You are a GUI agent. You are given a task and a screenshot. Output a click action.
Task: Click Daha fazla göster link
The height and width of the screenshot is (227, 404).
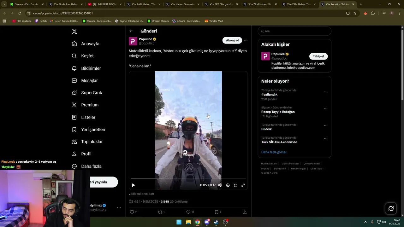pos(274,152)
